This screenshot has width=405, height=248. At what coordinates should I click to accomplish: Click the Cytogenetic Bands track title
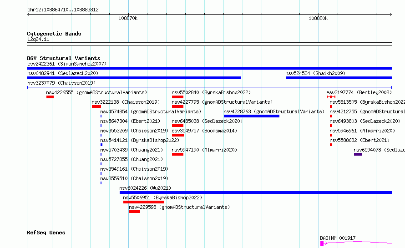pos(54,34)
